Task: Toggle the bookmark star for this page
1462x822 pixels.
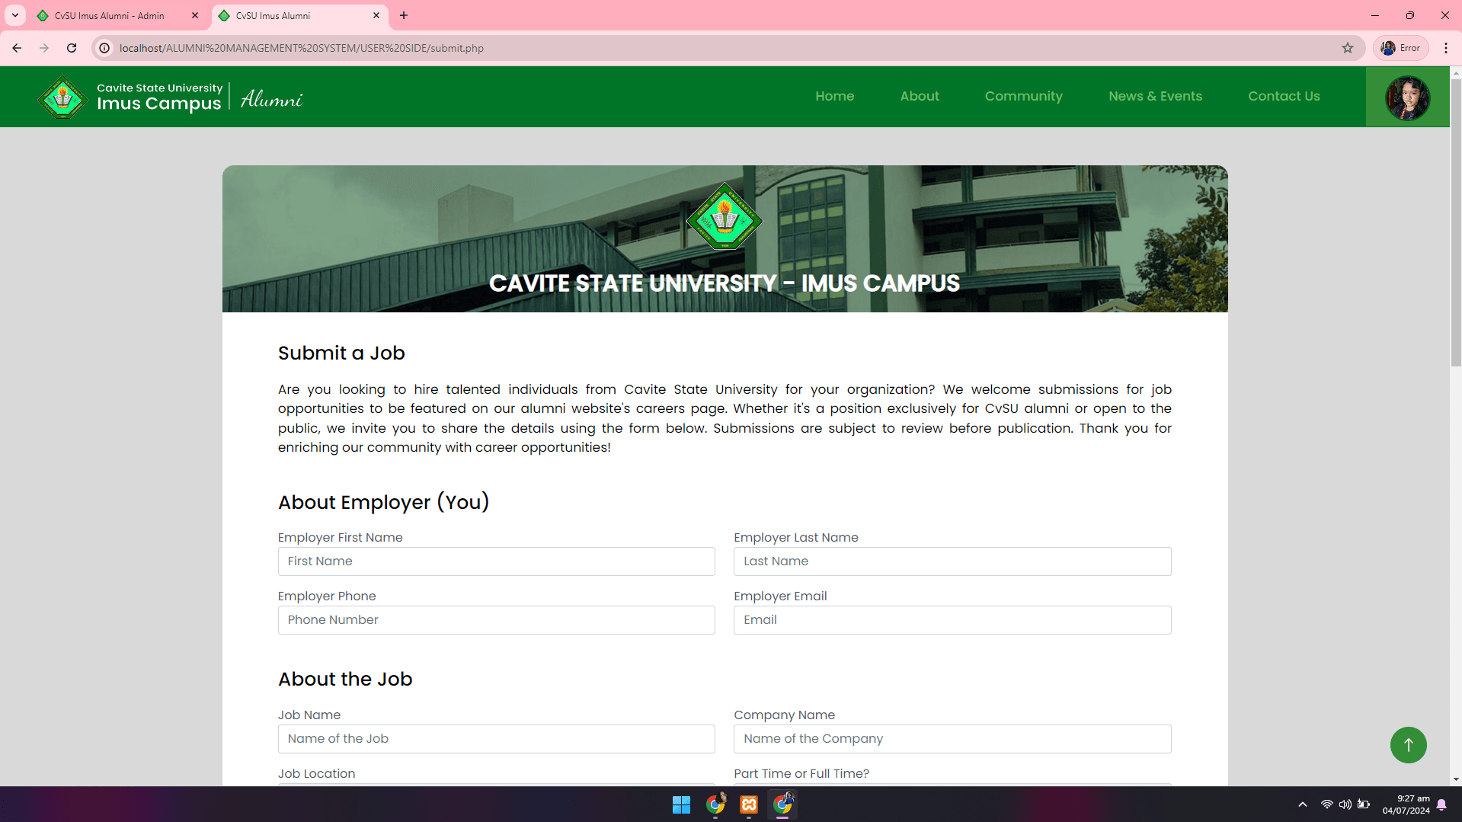Action: pos(1348,47)
